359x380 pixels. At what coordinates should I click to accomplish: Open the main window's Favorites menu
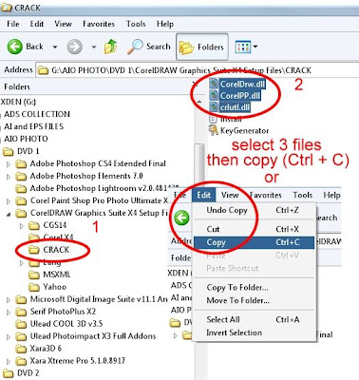pyautogui.click(x=99, y=24)
